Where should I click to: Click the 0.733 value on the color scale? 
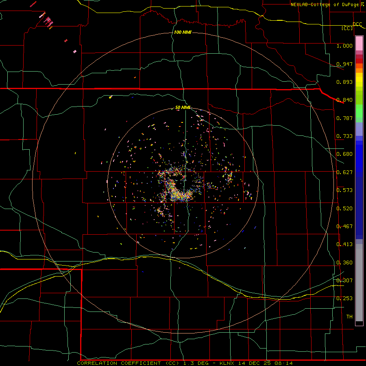coord(344,136)
